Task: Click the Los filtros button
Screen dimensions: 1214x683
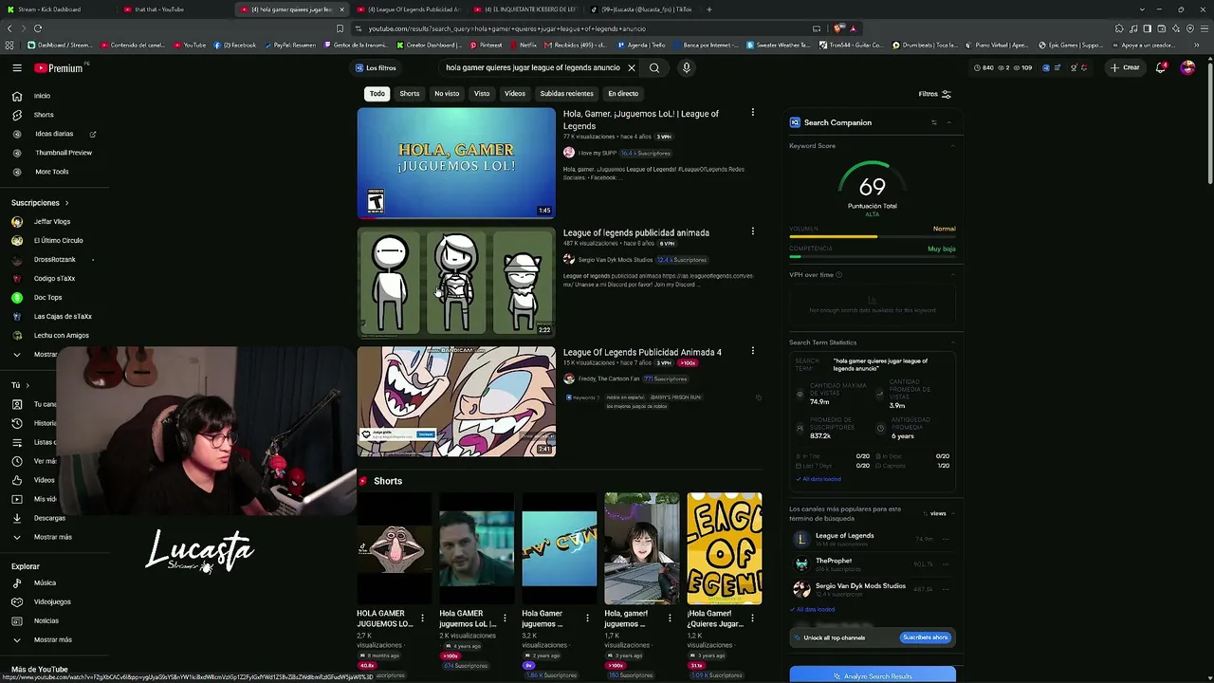Action: (x=376, y=68)
